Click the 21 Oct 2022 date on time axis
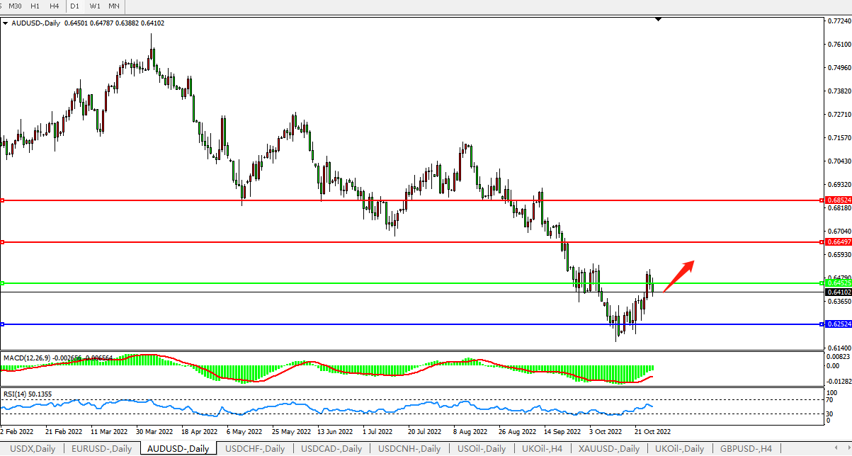 pyautogui.click(x=652, y=431)
